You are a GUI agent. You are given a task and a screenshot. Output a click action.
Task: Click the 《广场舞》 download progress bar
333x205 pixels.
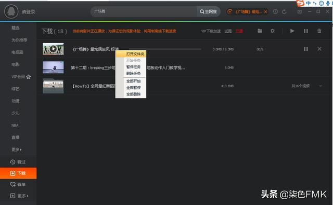pyautogui.click(x=165, y=49)
